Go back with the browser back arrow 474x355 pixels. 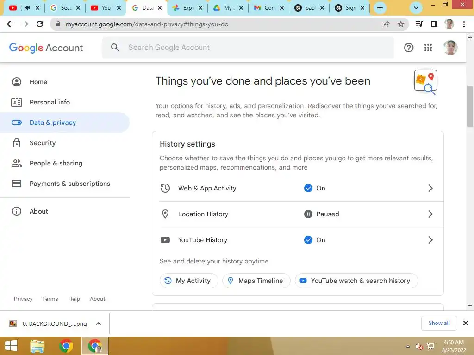10,24
